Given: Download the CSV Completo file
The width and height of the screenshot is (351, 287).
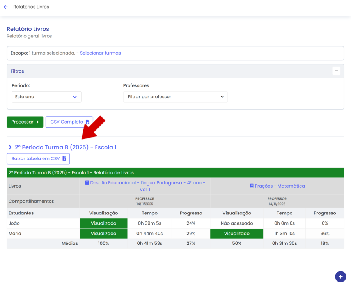Looking at the screenshot, I should pos(67,122).
